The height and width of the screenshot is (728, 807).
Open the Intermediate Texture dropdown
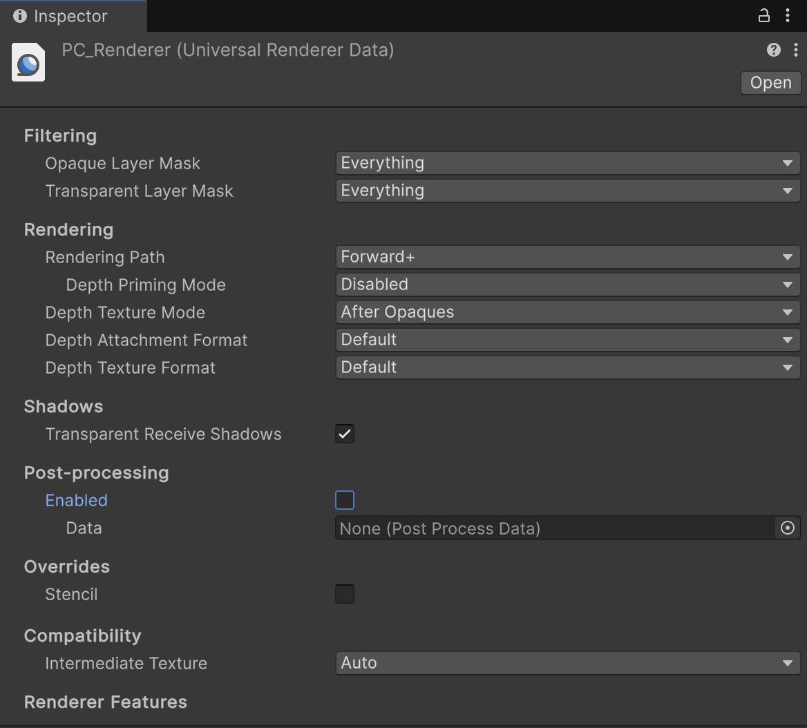point(567,662)
